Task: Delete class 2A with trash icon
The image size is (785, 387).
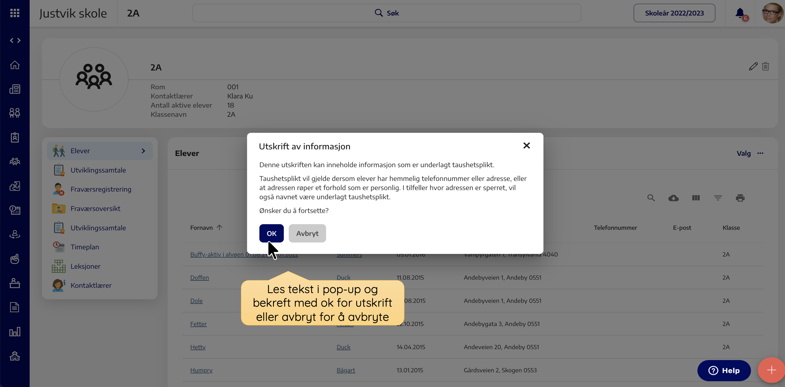Action: click(765, 66)
